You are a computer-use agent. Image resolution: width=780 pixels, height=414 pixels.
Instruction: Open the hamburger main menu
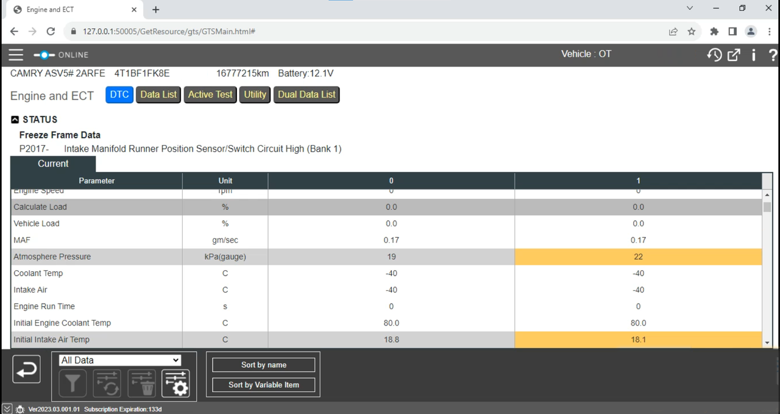(x=16, y=55)
